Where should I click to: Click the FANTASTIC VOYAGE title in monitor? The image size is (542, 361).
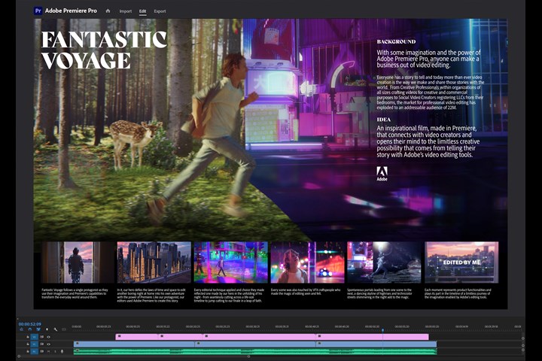[104, 50]
